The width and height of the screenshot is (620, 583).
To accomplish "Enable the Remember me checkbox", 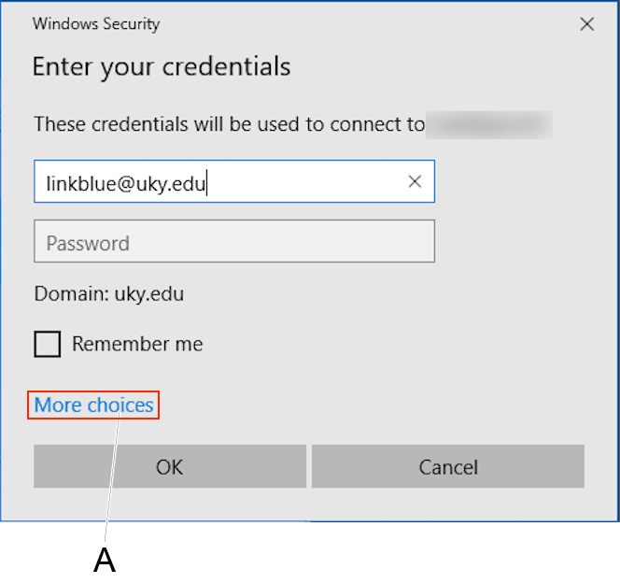I will (x=48, y=344).
